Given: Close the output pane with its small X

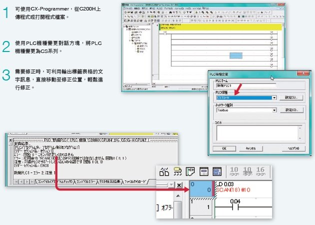Looking at the screenshot, I should [x=10, y=140].
